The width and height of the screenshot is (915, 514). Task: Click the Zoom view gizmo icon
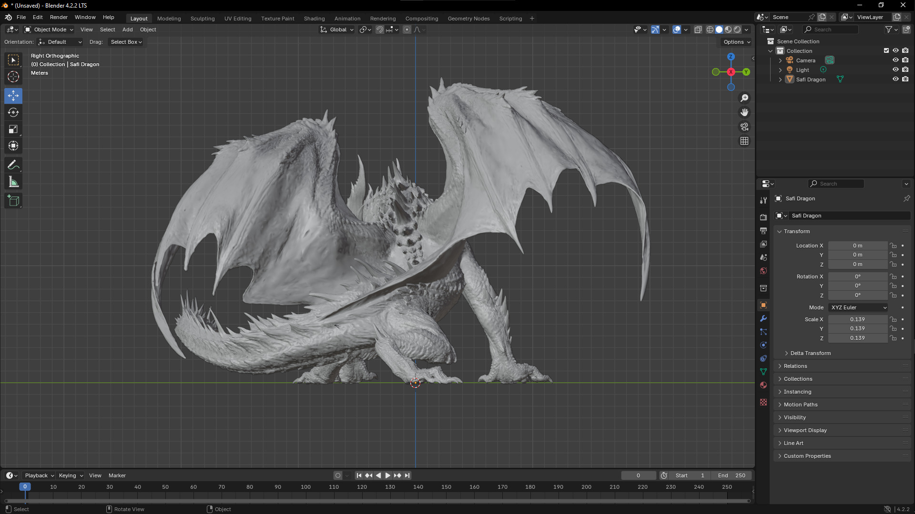click(x=744, y=98)
